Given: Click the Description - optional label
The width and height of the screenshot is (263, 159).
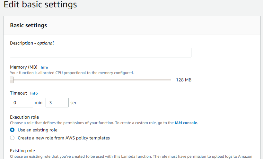Looking at the screenshot, I should click(x=32, y=43).
